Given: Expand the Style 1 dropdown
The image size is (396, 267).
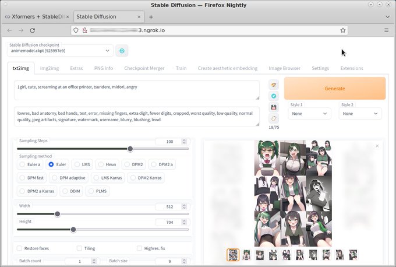Looking at the screenshot, I should point(309,114).
